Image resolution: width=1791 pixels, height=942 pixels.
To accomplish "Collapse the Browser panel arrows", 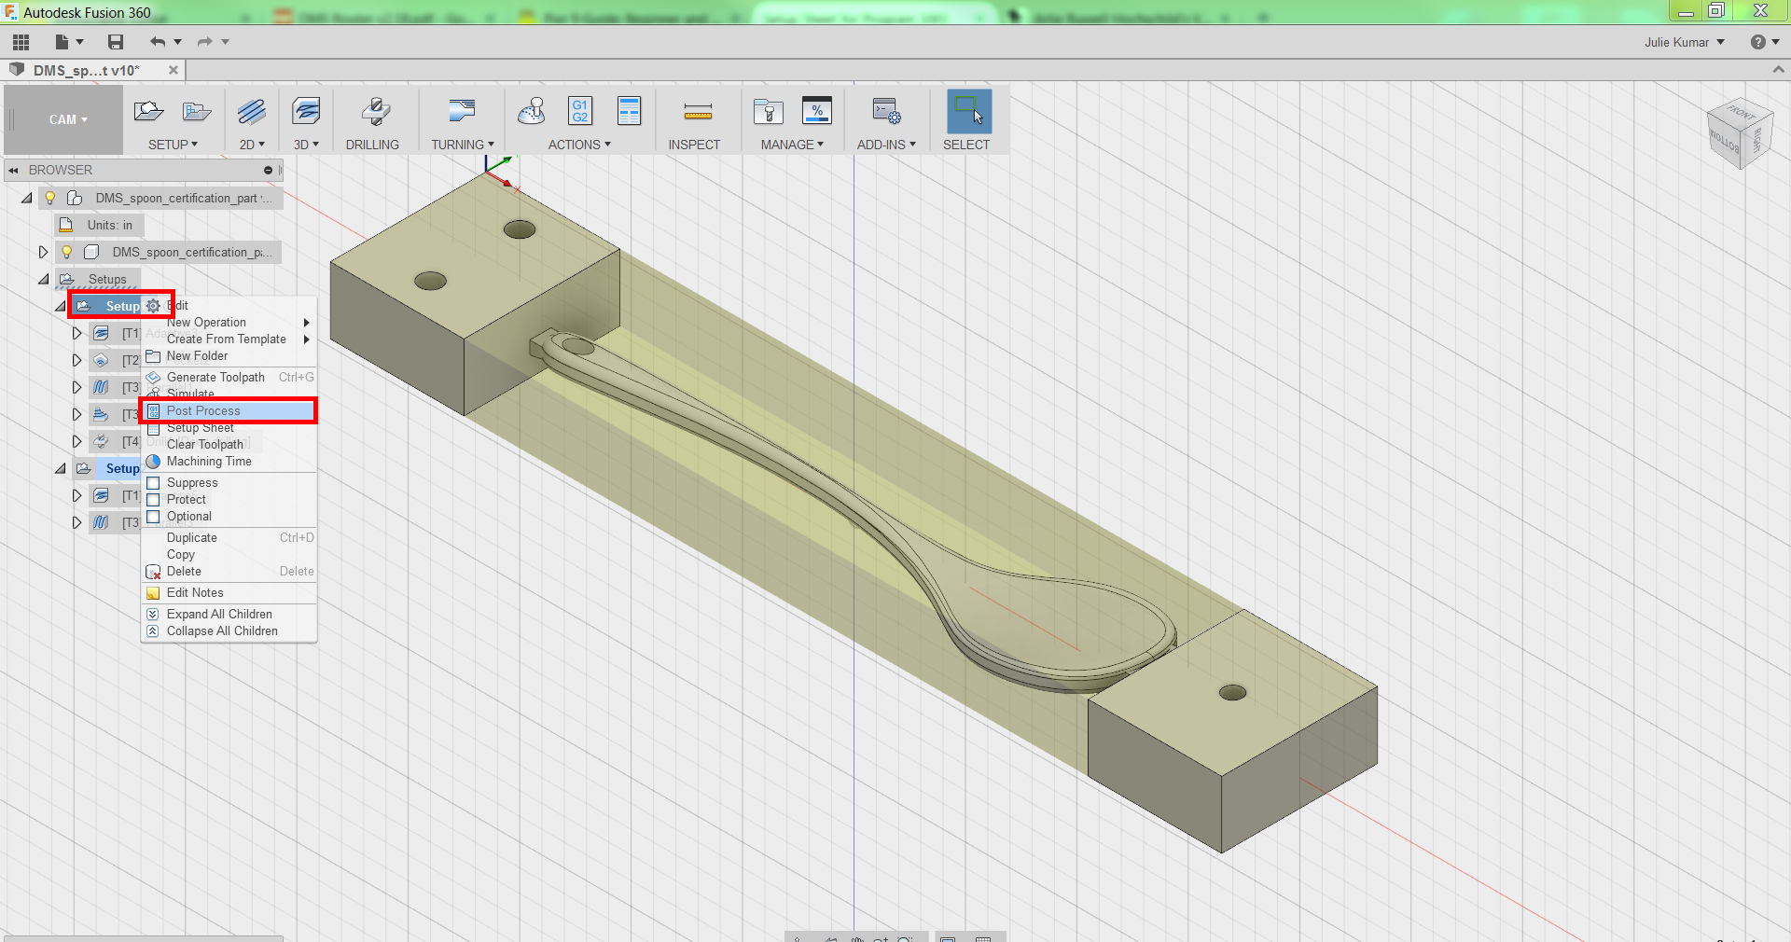I will click(x=13, y=170).
